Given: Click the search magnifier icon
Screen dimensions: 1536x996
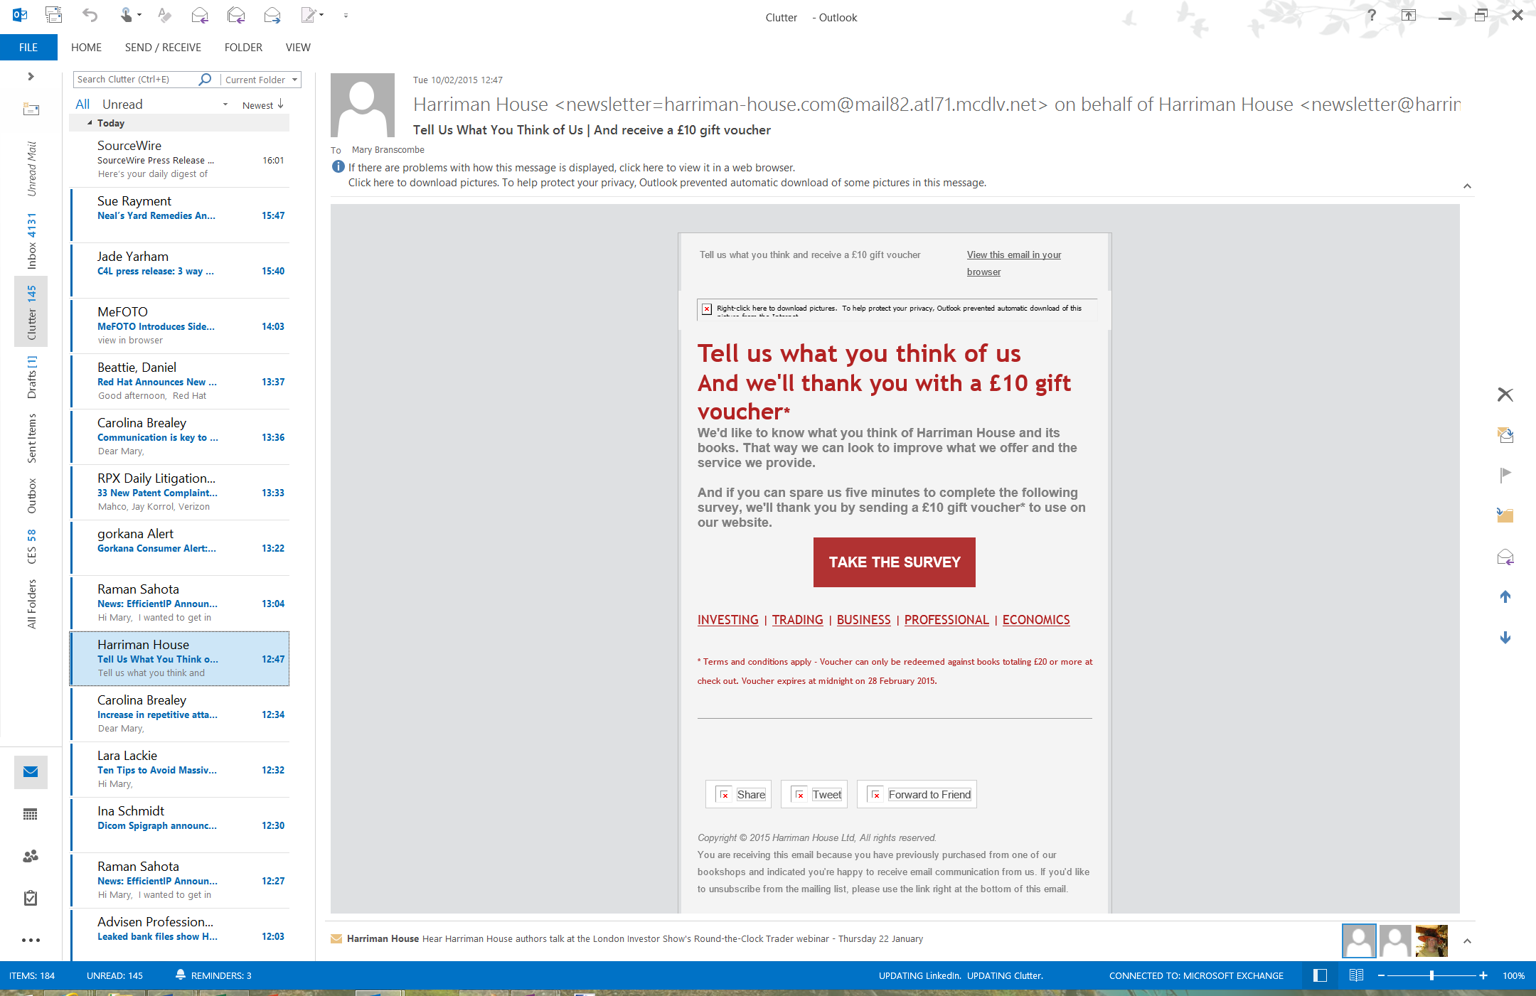Looking at the screenshot, I should [205, 80].
